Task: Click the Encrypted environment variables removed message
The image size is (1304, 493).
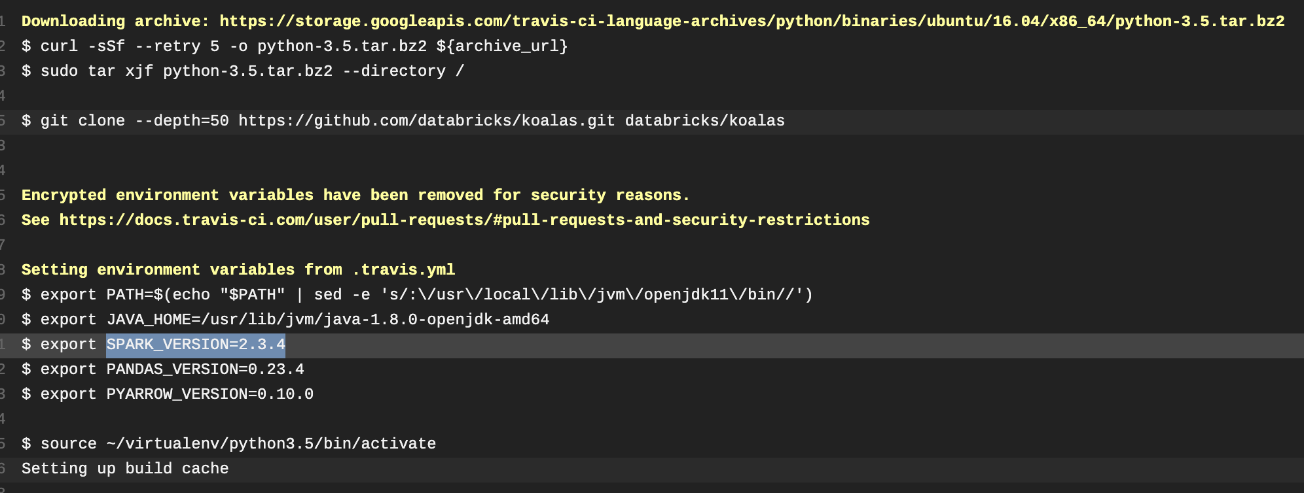Action: coord(355,195)
